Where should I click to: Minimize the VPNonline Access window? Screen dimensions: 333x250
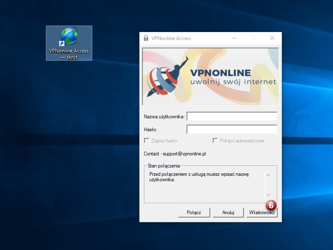coord(234,38)
